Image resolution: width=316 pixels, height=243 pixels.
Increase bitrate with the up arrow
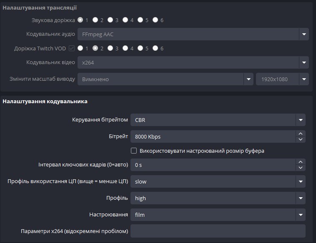pyautogui.click(x=300, y=134)
